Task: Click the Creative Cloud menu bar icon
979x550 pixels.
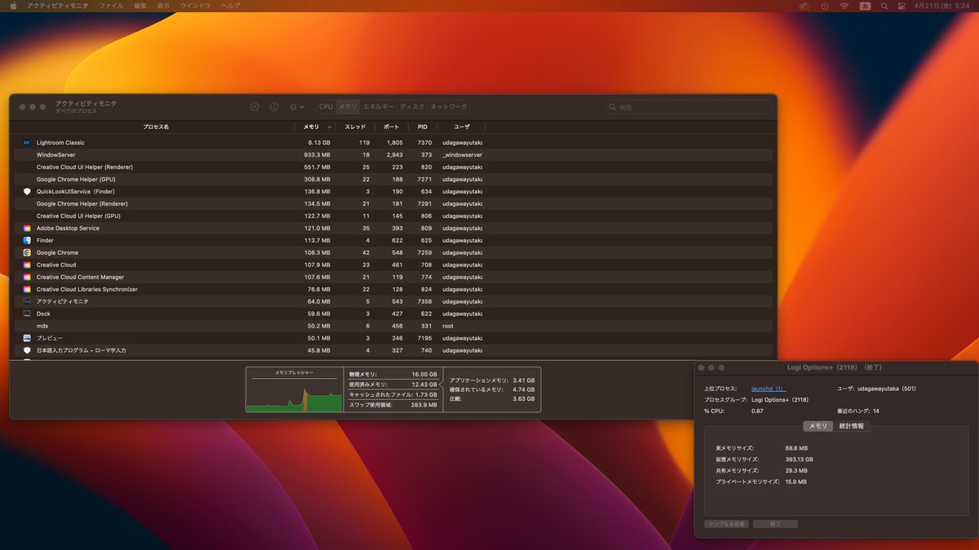Action: (804, 6)
